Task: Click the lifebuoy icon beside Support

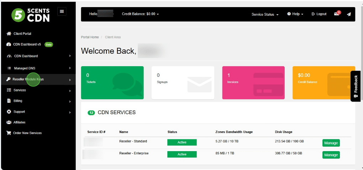Action: click(9, 111)
